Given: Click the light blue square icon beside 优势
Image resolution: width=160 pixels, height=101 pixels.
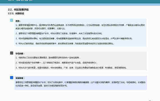Looking at the screenshot, I should [x=12, y=20].
